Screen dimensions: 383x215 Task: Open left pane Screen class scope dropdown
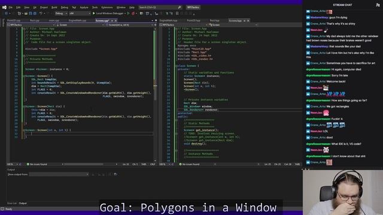point(80,25)
